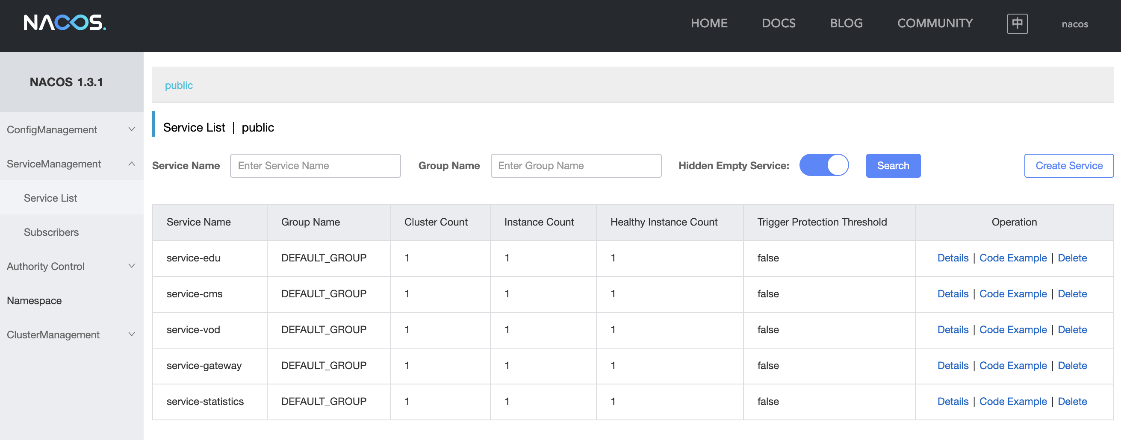
Task: Open Details for service-edu
Action: [953, 258]
